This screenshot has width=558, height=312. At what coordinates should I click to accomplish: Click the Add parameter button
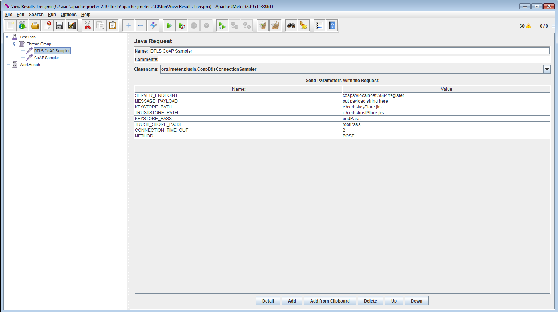click(x=292, y=301)
